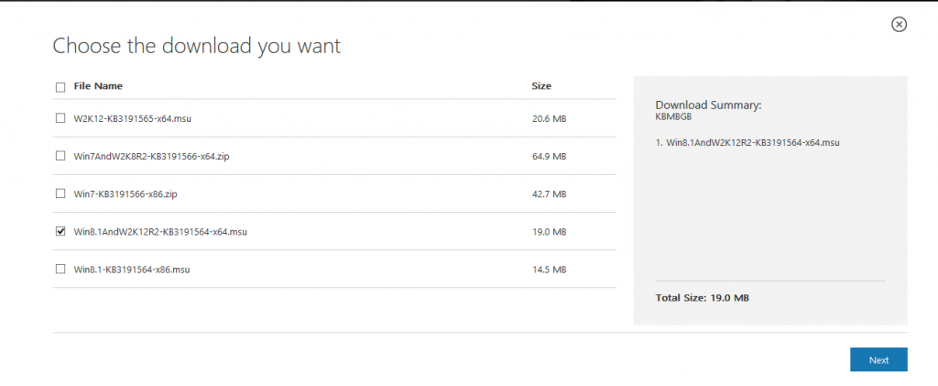
Task: Click the 64.9 MB size value
Action: [549, 157]
